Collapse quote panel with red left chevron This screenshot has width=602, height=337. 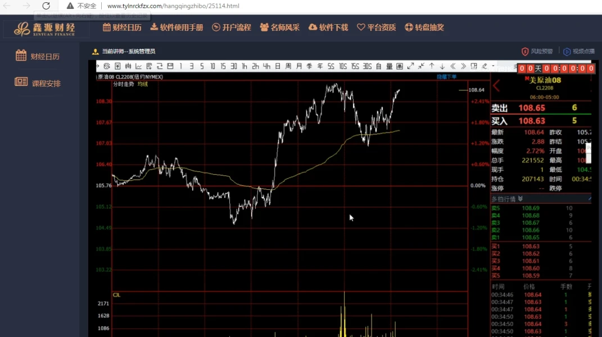(x=496, y=86)
